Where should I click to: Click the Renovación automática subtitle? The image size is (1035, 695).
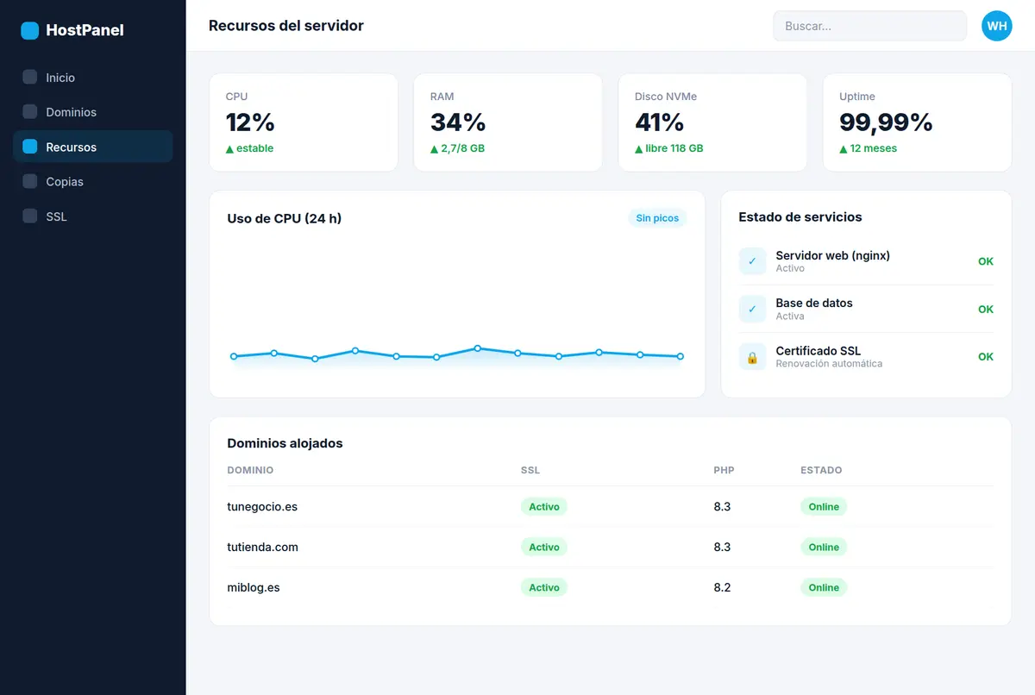click(x=829, y=364)
